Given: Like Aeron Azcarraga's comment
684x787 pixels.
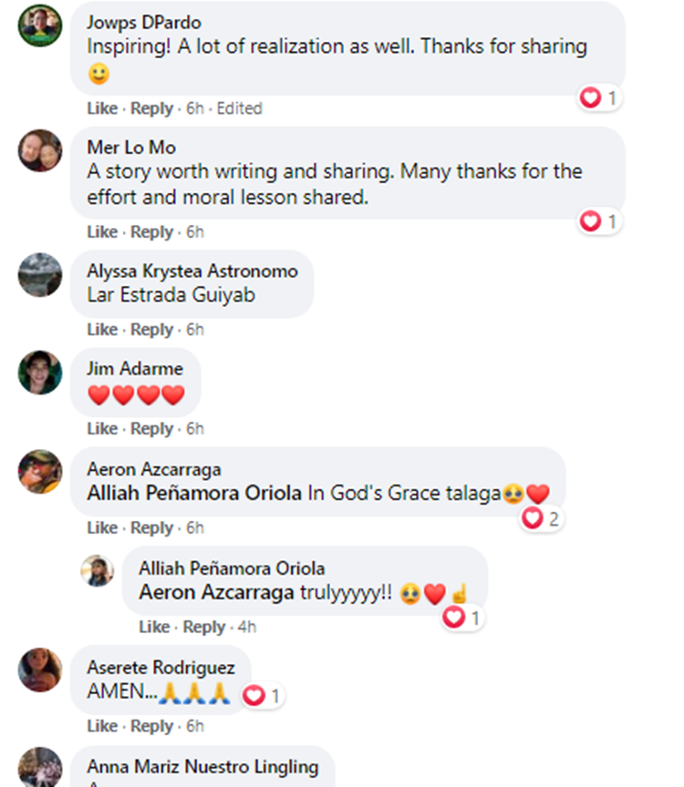Looking at the screenshot, I should point(102,528).
